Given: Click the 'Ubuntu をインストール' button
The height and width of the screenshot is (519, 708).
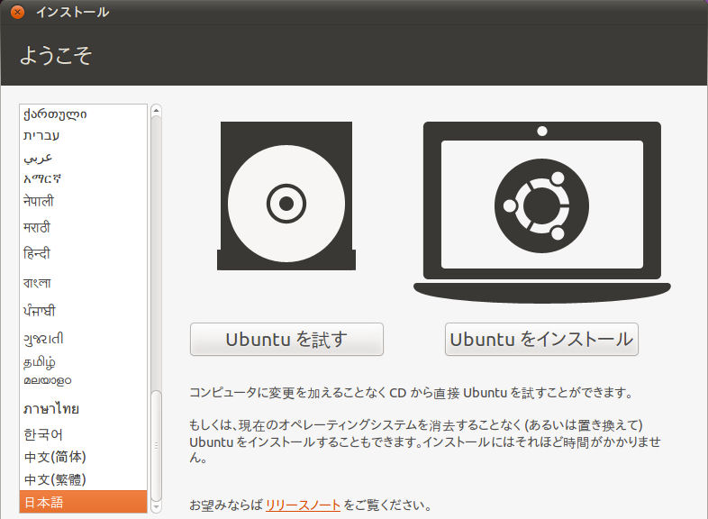Looking at the screenshot, I should 541,339.
